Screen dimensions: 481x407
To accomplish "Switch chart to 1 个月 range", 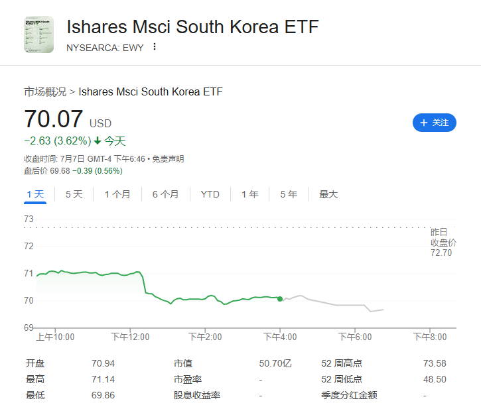I will tap(117, 194).
